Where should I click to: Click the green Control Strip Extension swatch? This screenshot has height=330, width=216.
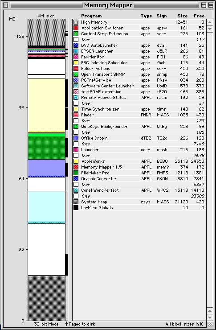pos(76,34)
